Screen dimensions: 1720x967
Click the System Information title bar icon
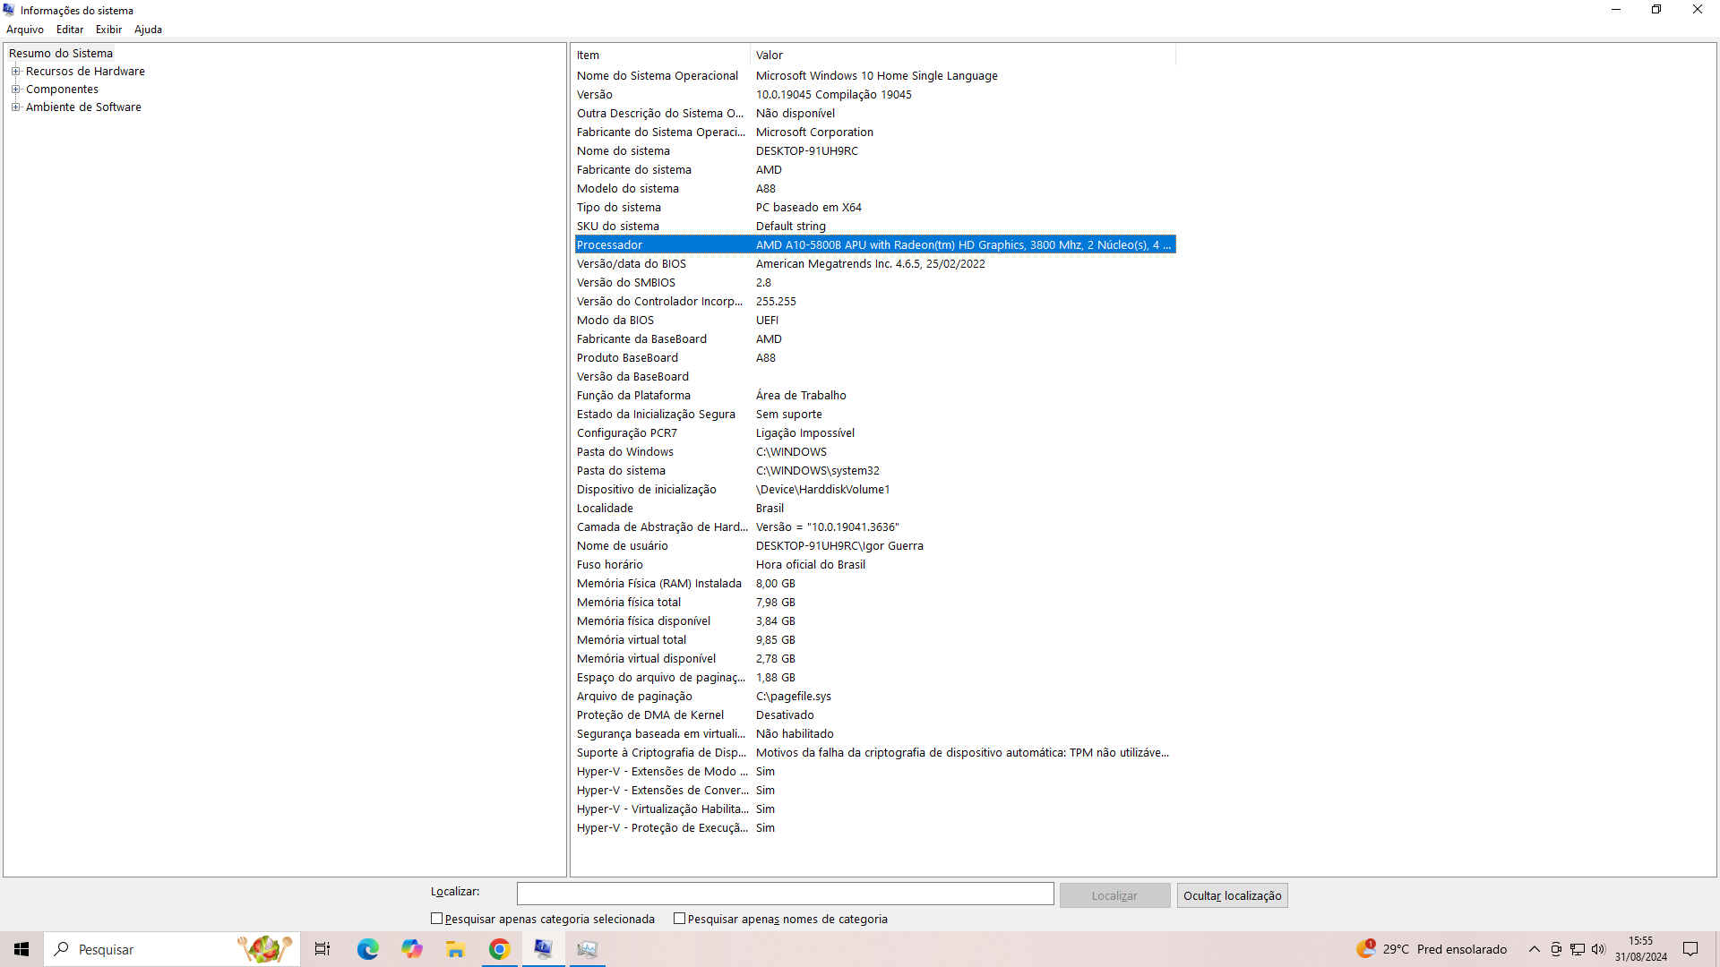(x=9, y=10)
